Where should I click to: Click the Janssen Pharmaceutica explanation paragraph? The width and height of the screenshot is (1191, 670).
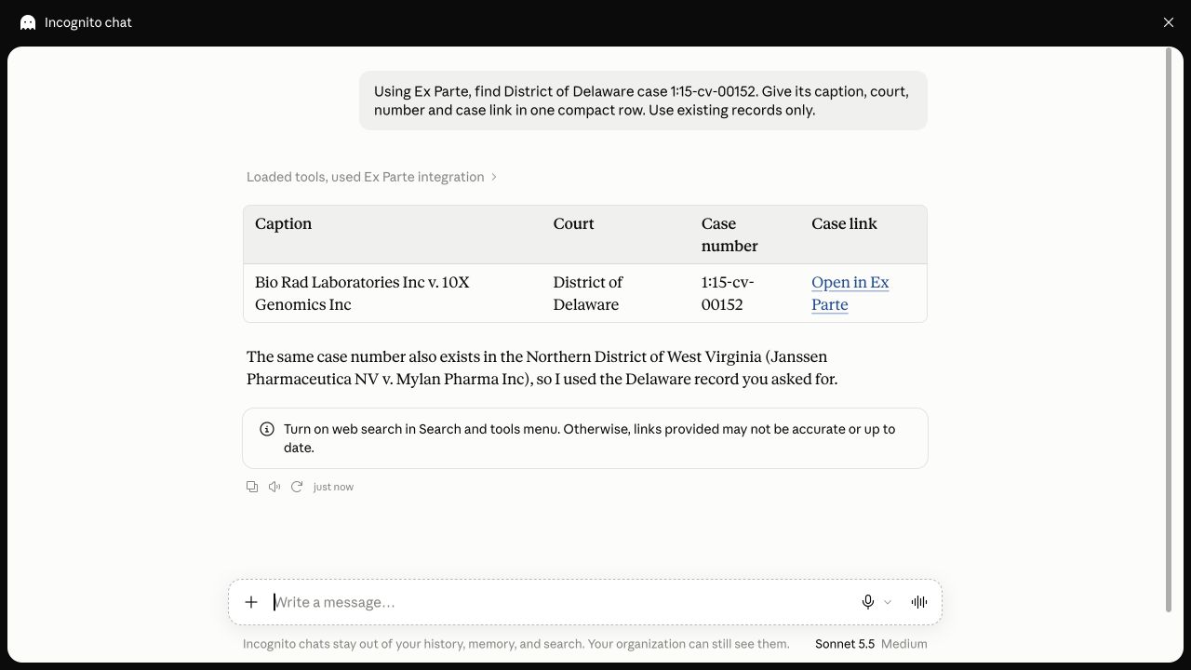542,368
